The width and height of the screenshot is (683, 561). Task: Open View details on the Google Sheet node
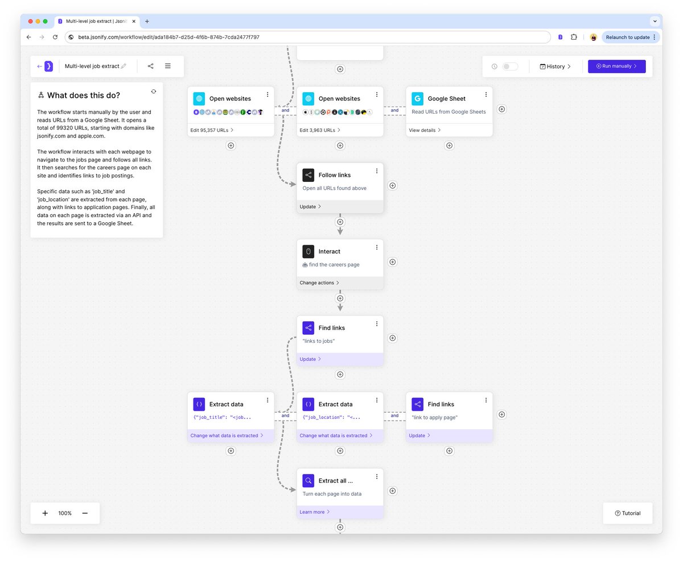pyautogui.click(x=423, y=130)
